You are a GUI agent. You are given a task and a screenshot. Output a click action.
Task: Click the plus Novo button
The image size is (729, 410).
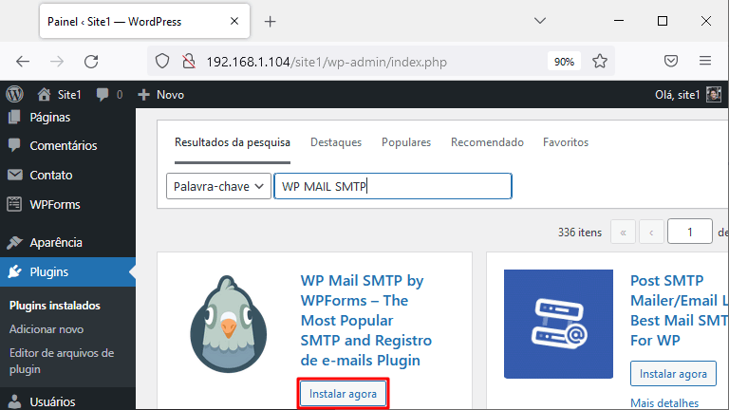(x=160, y=95)
